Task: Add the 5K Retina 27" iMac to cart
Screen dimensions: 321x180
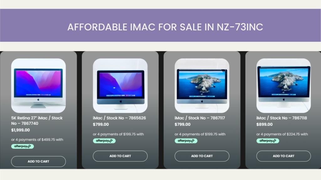Action: coord(39,162)
